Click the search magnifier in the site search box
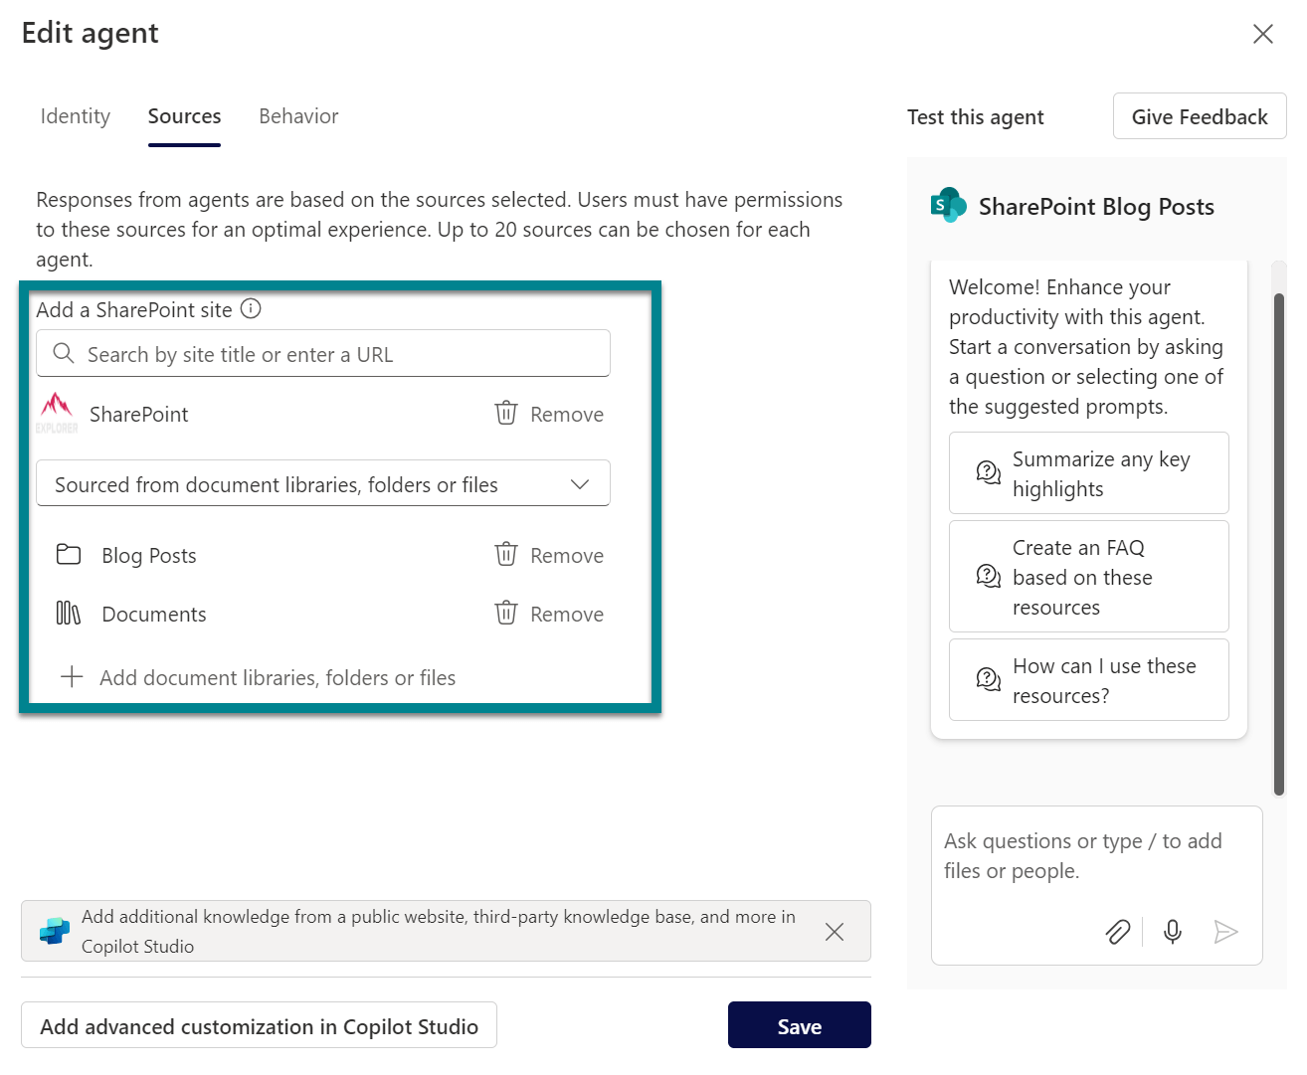The image size is (1307, 1075). [x=63, y=353]
